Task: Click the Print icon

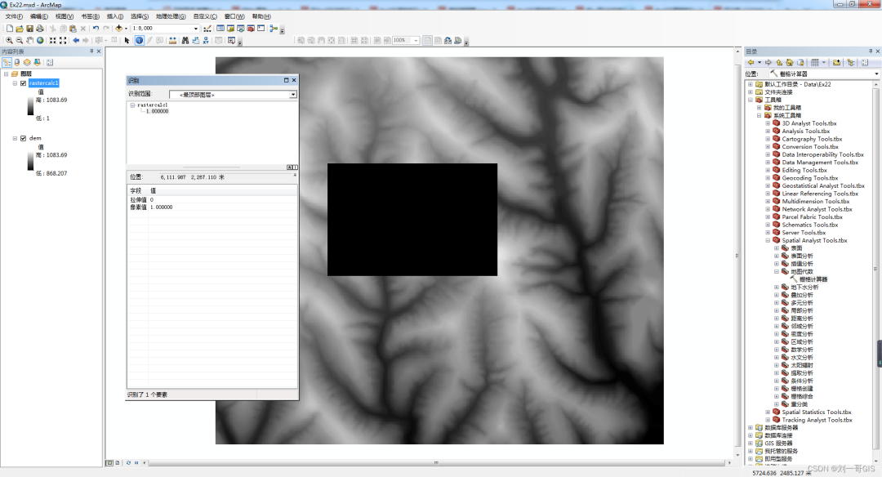Action: click(40, 28)
